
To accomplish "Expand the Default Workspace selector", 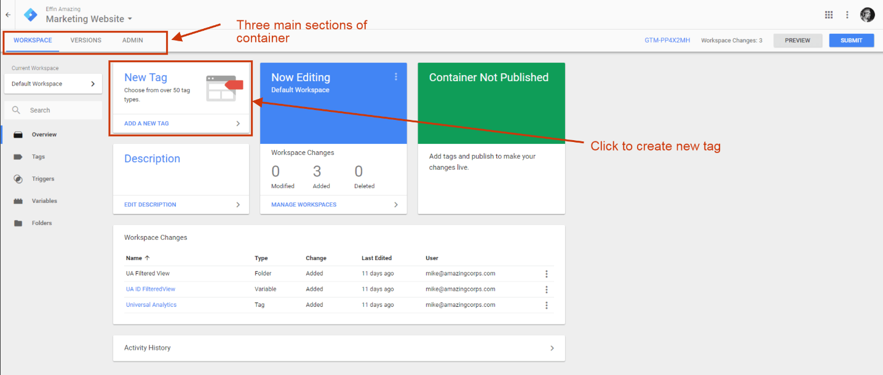I will tap(53, 84).
